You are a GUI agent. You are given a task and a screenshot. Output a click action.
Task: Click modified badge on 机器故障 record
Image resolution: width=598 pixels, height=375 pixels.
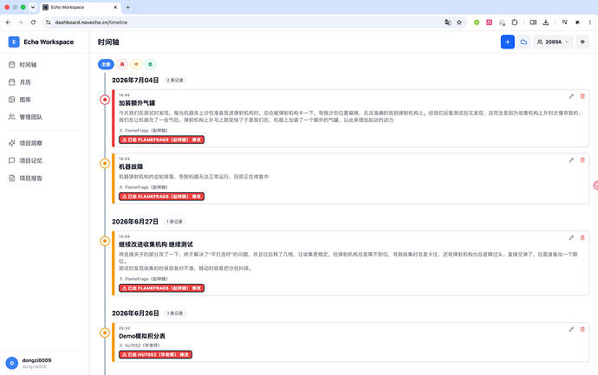point(162,197)
